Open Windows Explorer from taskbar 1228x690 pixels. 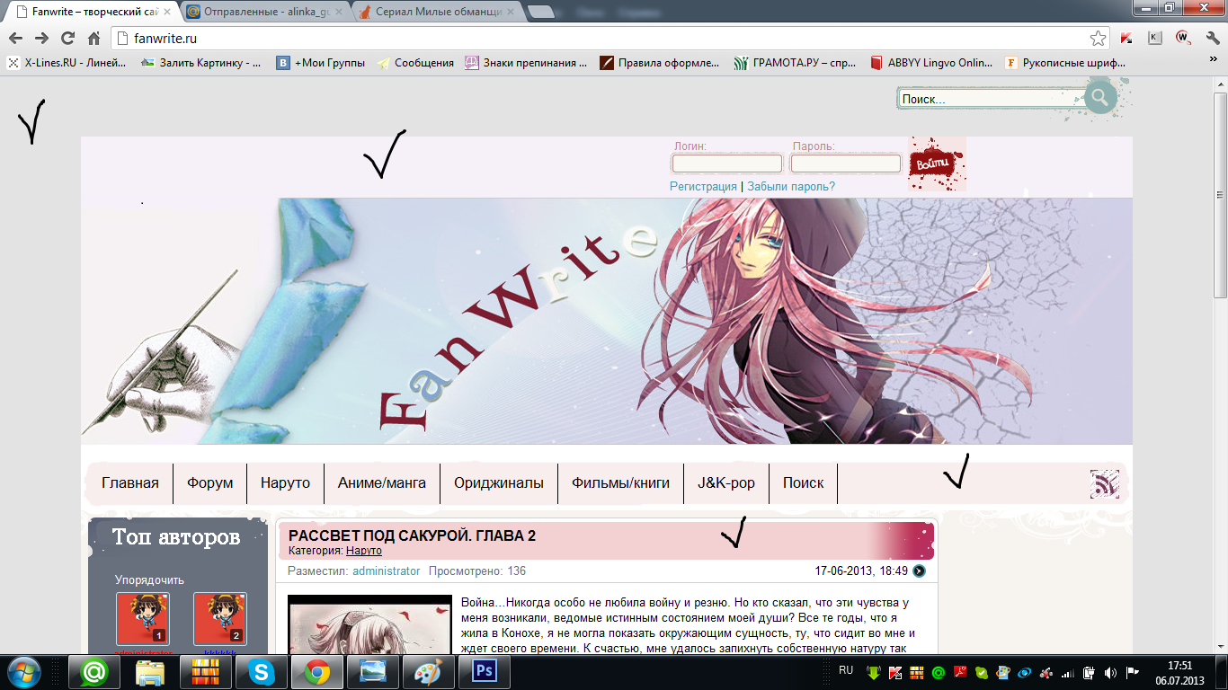(x=149, y=671)
